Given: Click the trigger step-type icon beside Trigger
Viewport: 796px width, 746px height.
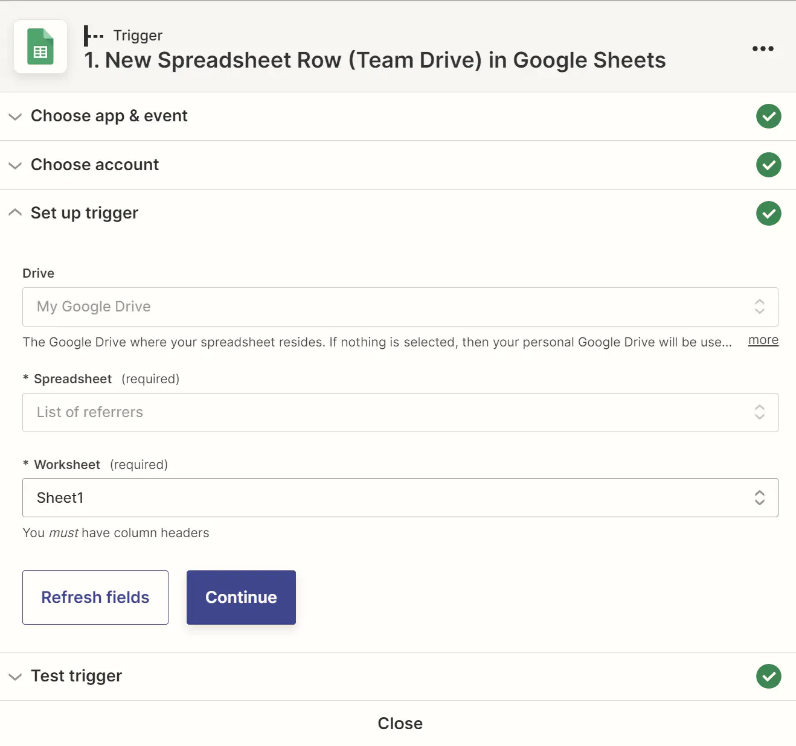Looking at the screenshot, I should click(x=94, y=36).
